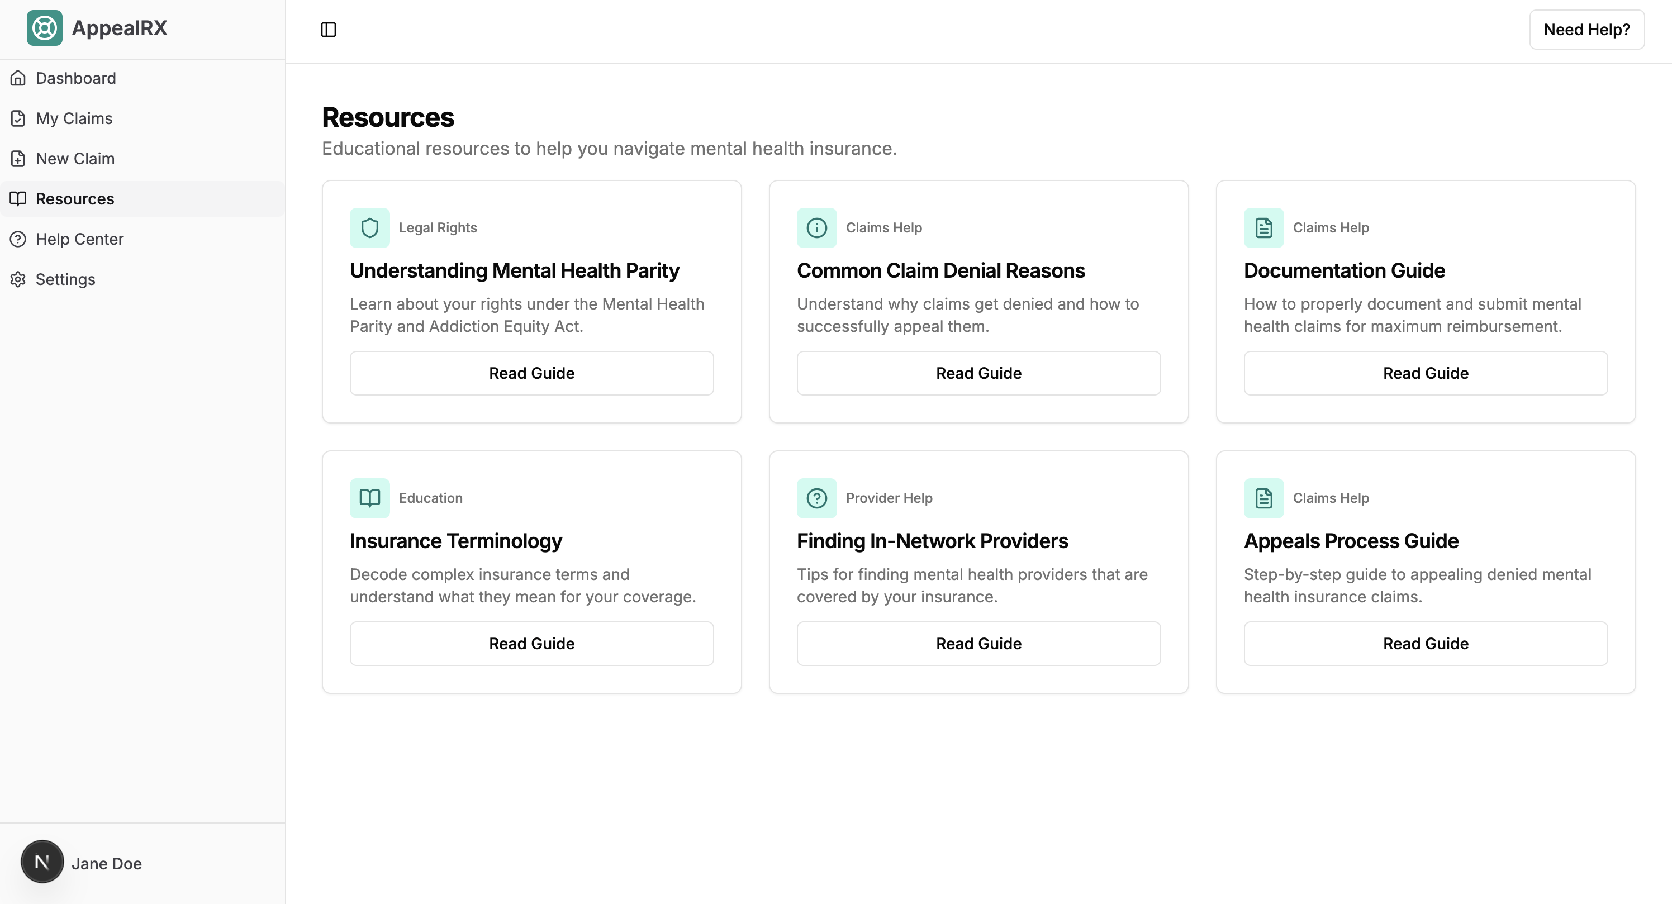Read Guide for Finding In-Network Providers
Screen dimensions: 1672x904
pos(978,643)
